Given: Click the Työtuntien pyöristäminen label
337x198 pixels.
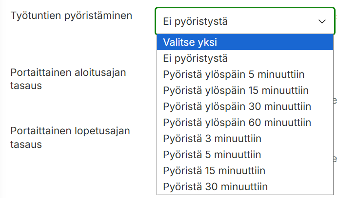Looking at the screenshot, I should tap(71, 16).
